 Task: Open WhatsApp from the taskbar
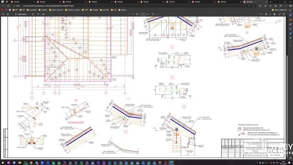coord(26,163)
